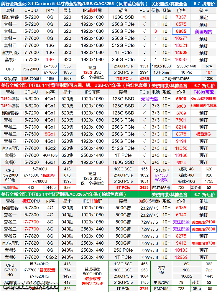Select 256G PCIe upgrade cost 1331
Viewport: 217px width, 292px height.
(x=144, y=66)
